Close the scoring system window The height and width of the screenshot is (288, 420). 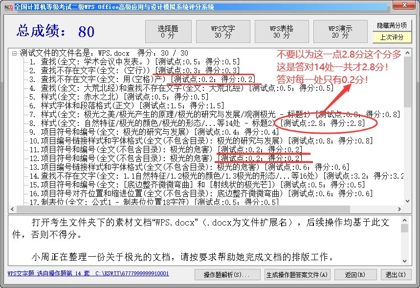[x=404, y=5]
